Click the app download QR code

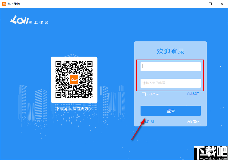tap(74, 80)
